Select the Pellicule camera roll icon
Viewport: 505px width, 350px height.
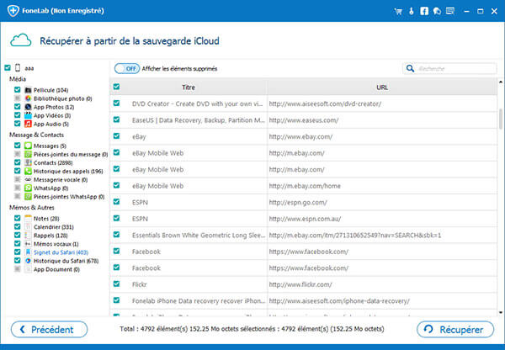click(28, 90)
